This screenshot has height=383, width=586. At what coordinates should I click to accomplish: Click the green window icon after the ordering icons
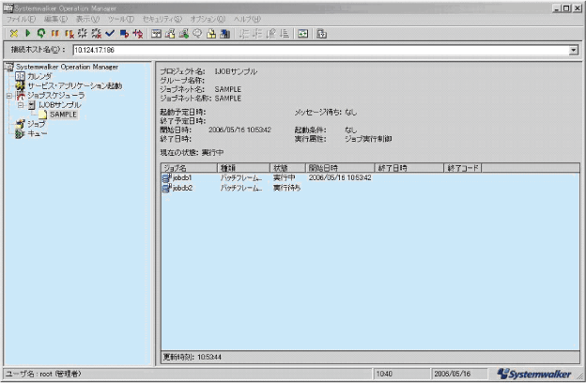coord(303,34)
